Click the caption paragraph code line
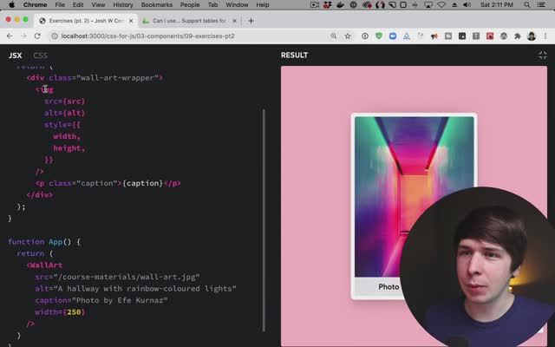 tap(108, 183)
